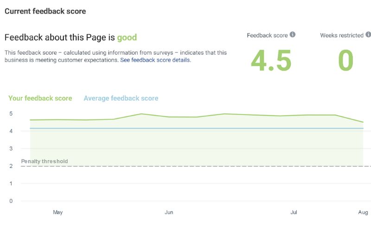
Task: Click the May axis label
Action: tap(58, 213)
